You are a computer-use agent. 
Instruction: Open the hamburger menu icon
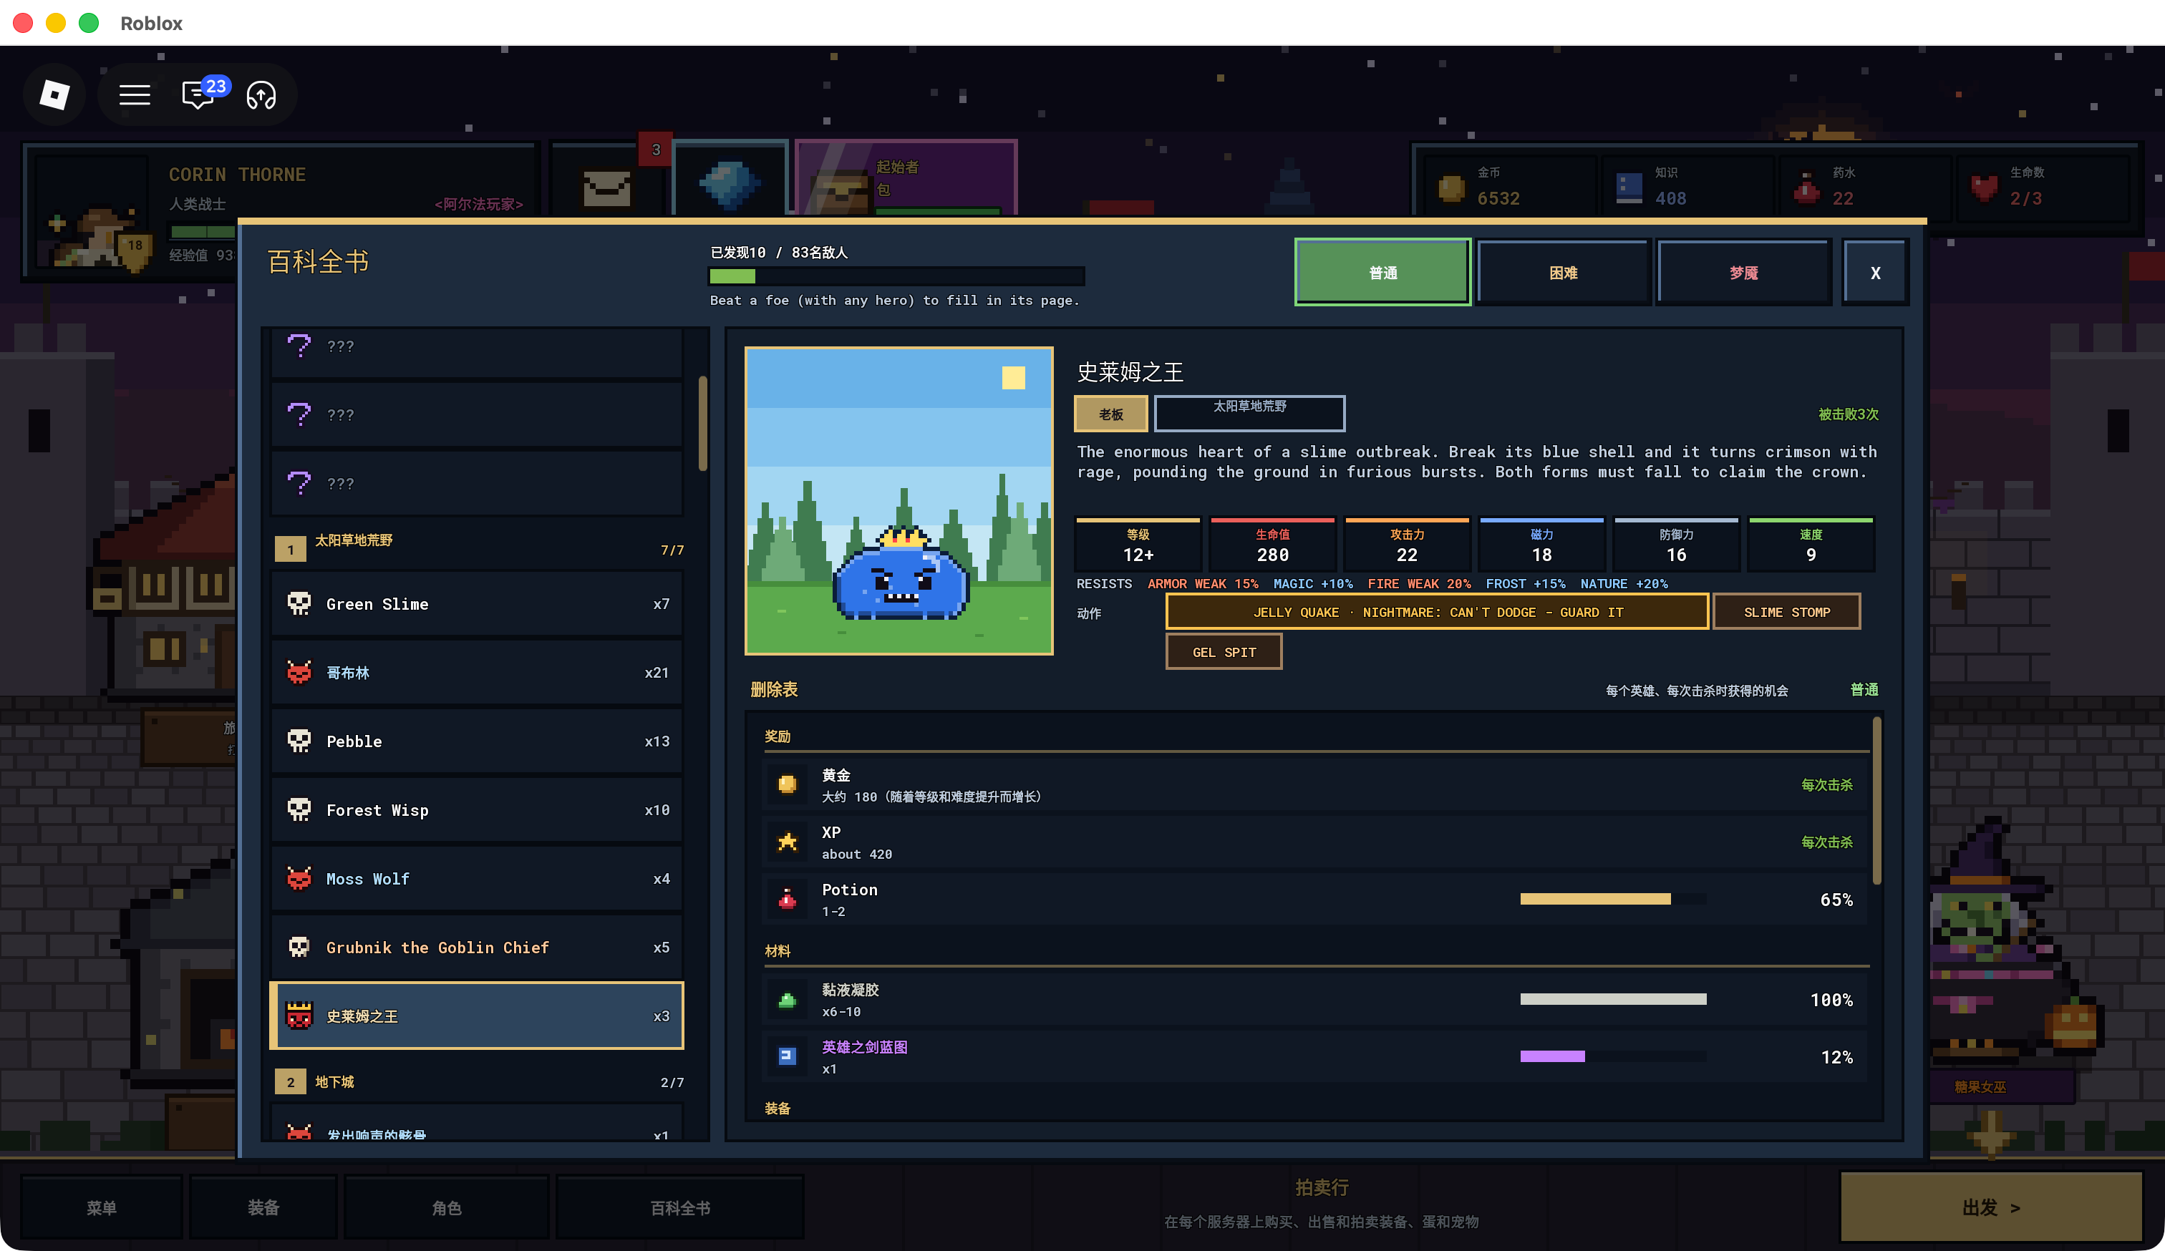pyautogui.click(x=134, y=94)
